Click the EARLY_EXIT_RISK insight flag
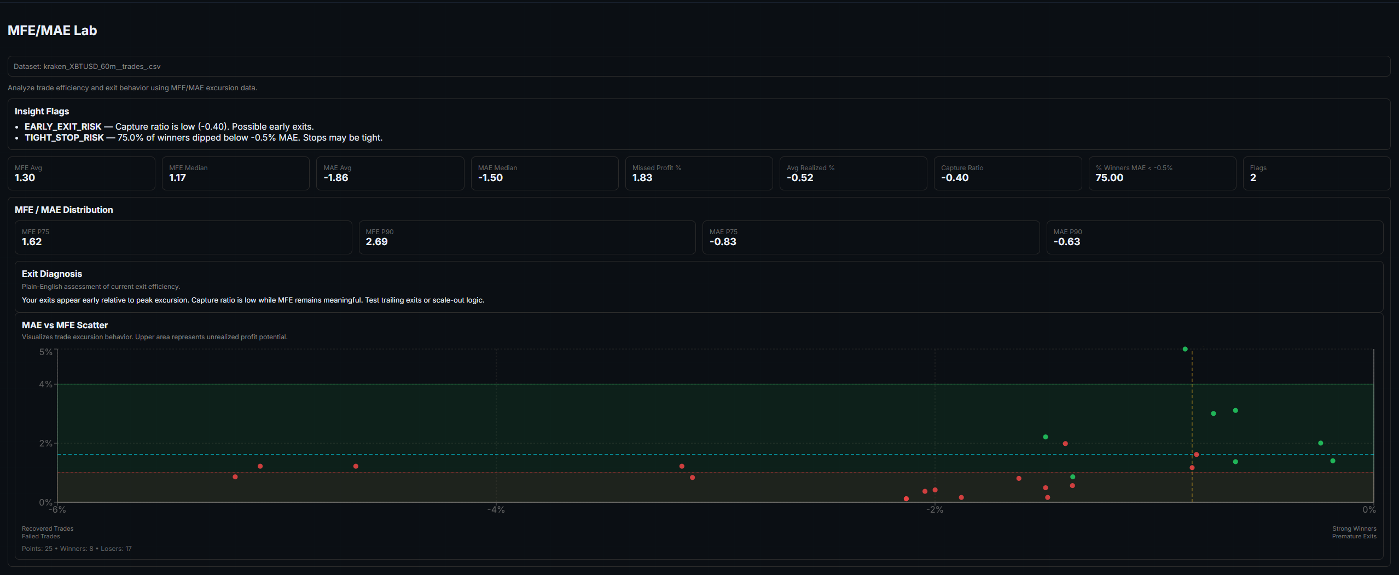This screenshot has width=1399, height=575. point(63,126)
